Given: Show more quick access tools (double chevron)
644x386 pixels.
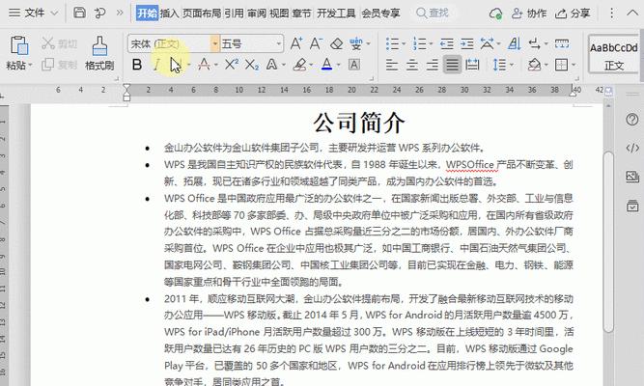Looking at the screenshot, I should (120, 13).
